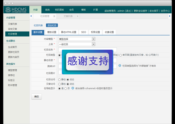The image size is (175, 124).
Task: Set 文章访问 to 静态
Action: 59,84
